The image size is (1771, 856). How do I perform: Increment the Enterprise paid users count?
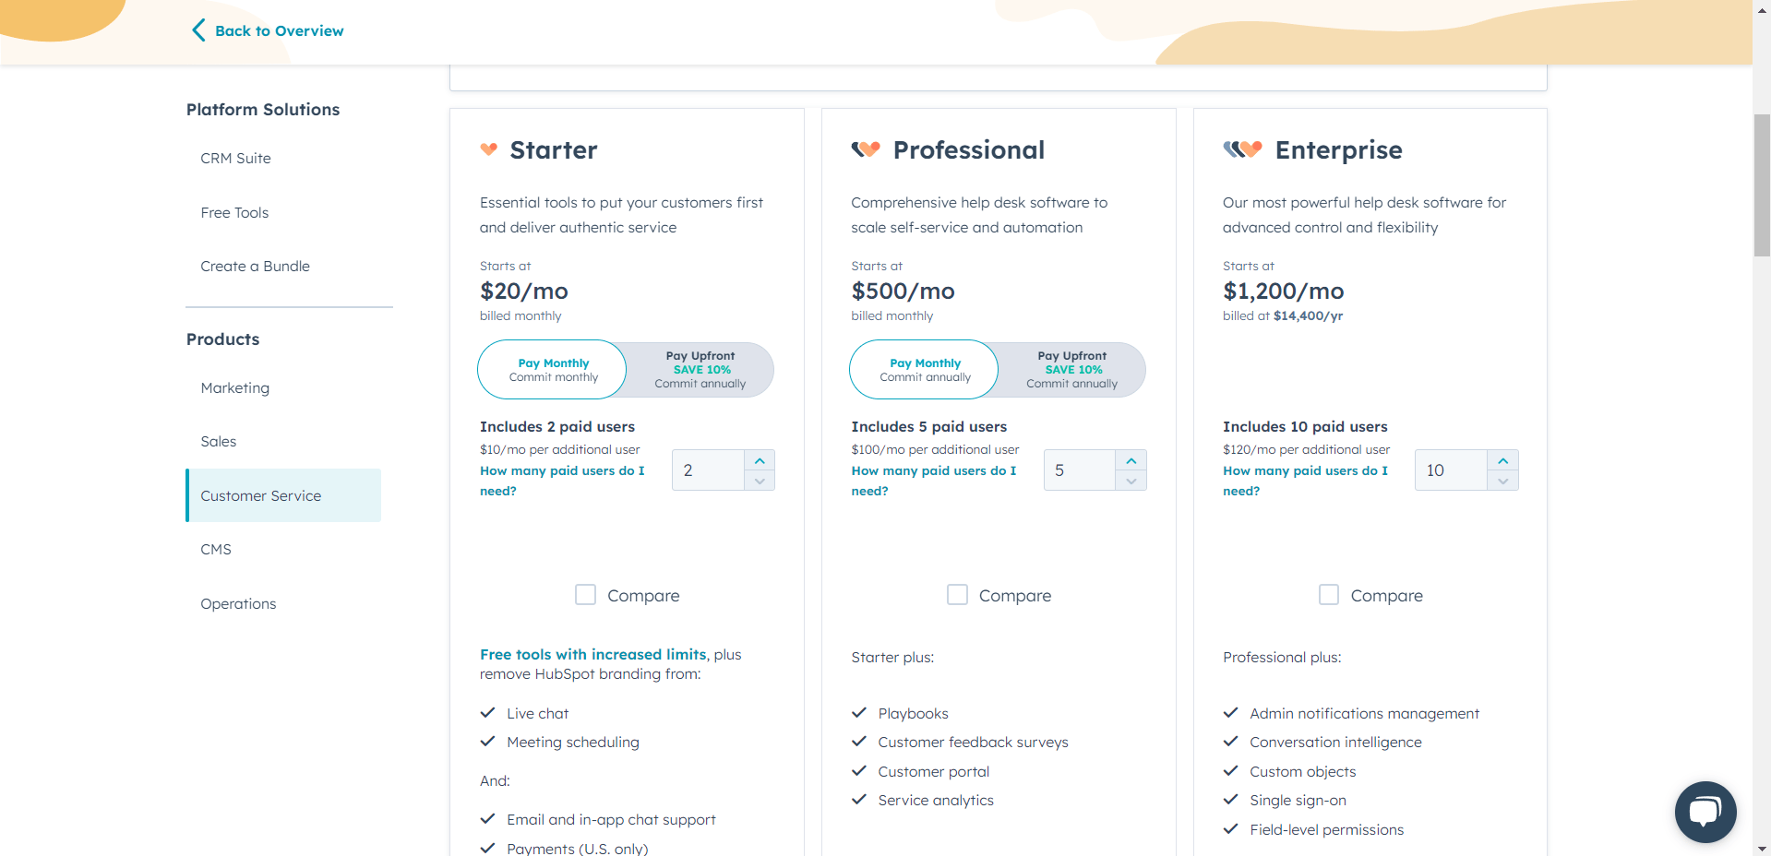coord(1502,459)
